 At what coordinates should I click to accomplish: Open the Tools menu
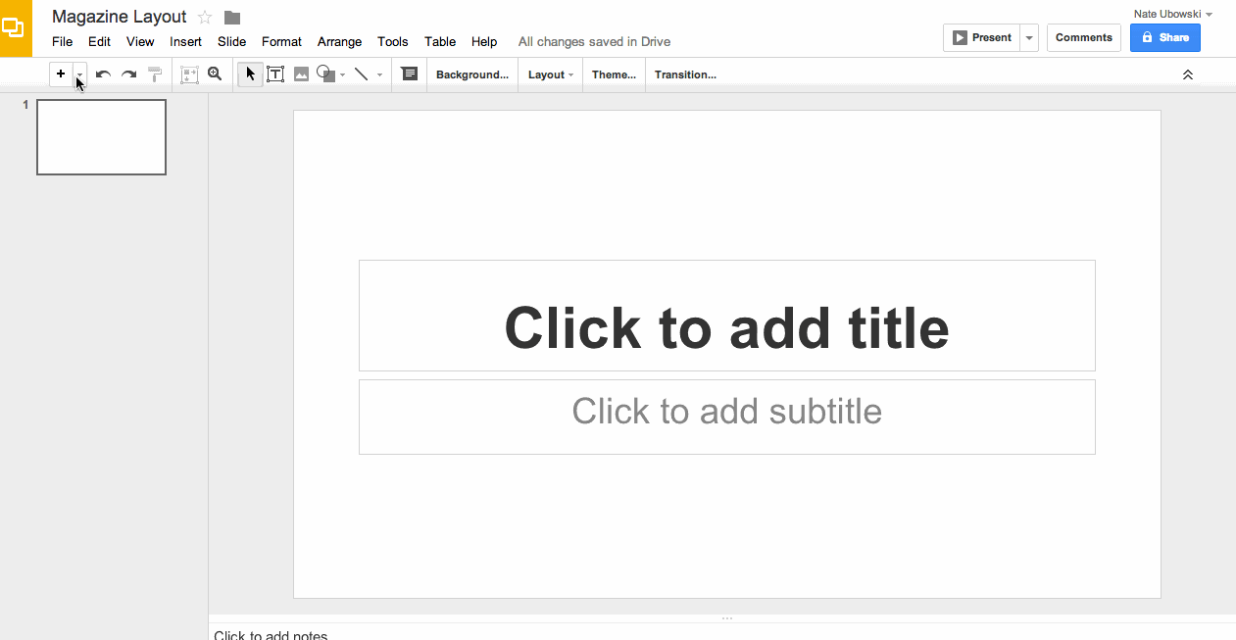(x=392, y=42)
